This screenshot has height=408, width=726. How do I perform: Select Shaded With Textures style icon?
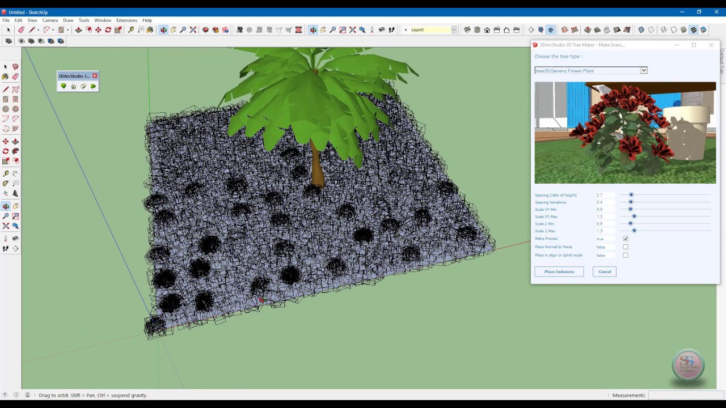pos(693,29)
